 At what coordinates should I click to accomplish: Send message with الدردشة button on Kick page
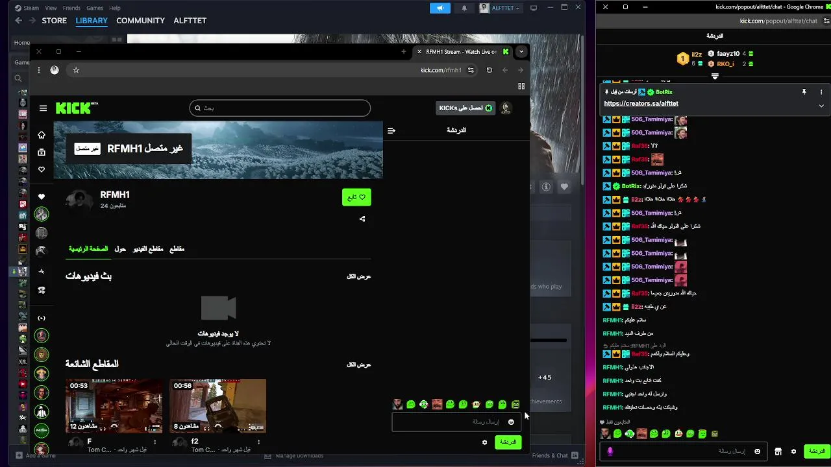[x=508, y=442]
